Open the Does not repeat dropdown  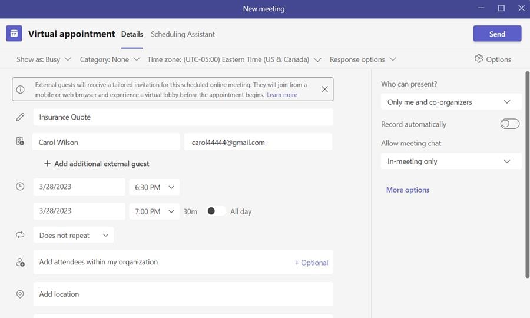[74, 235]
